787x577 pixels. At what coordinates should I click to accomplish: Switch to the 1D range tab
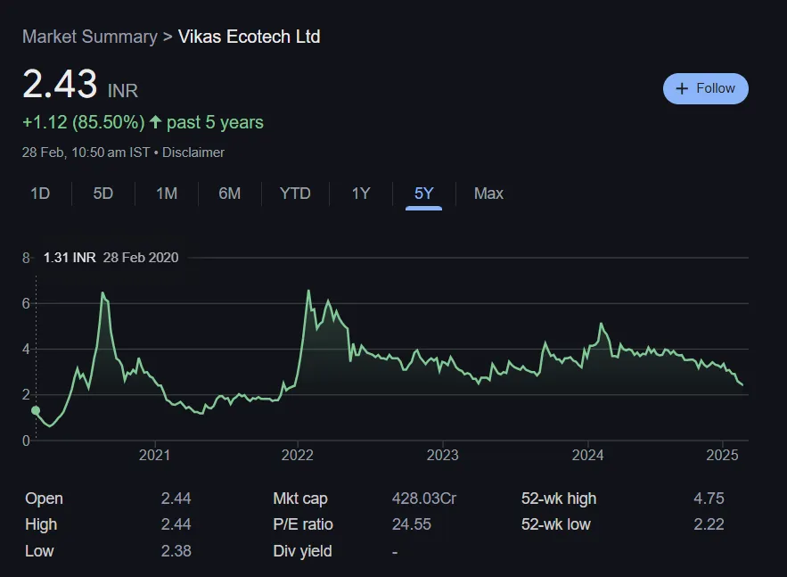(40, 194)
